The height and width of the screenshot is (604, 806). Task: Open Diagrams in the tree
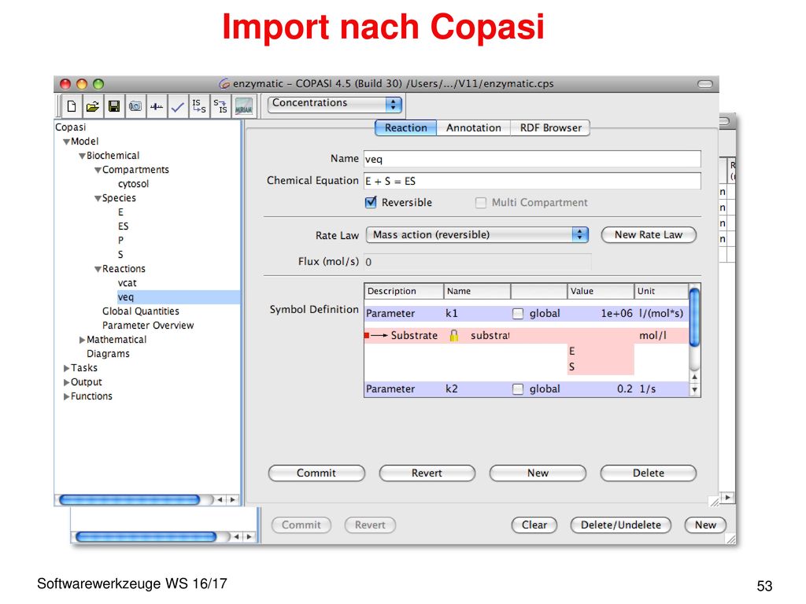click(x=108, y=354)
